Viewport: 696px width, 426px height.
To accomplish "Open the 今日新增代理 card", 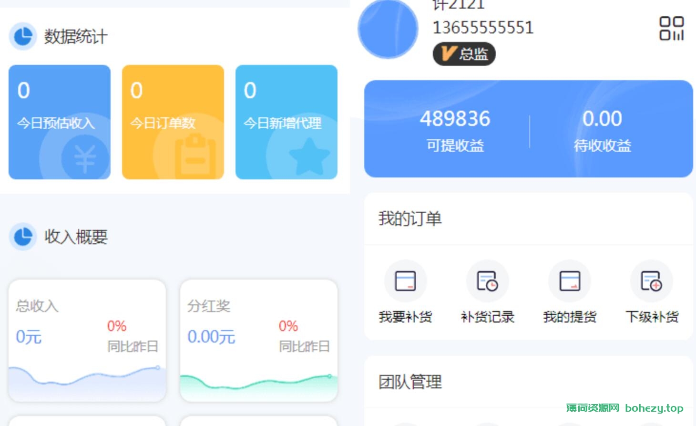I will pos(287,122).
